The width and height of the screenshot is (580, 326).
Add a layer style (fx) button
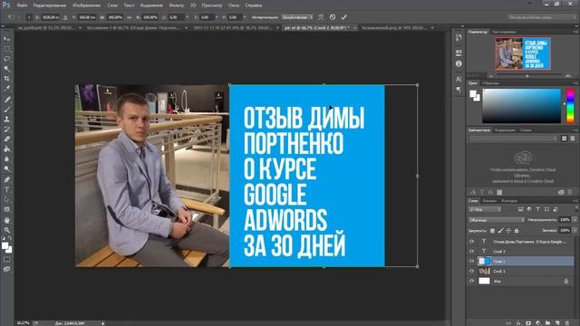click(x=519, y=323)
